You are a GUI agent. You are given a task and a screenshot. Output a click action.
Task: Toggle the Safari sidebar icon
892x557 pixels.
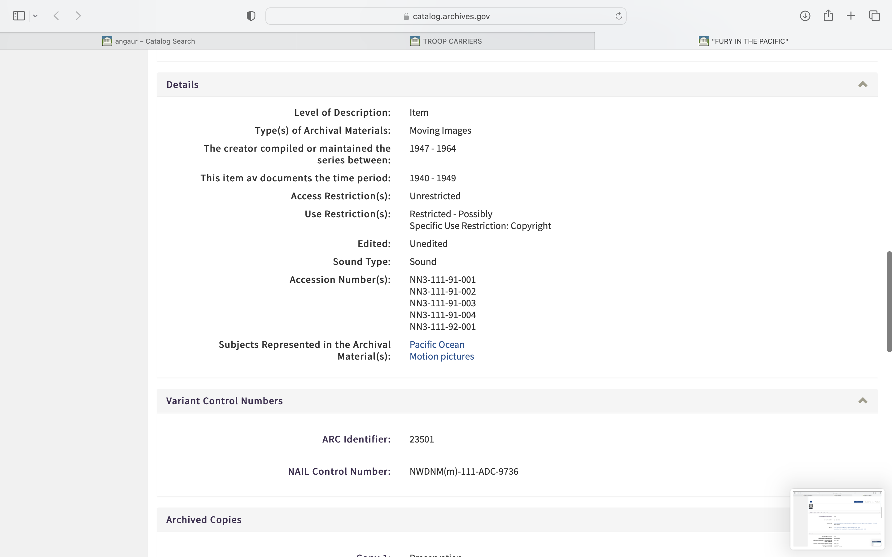pos(19,16)
